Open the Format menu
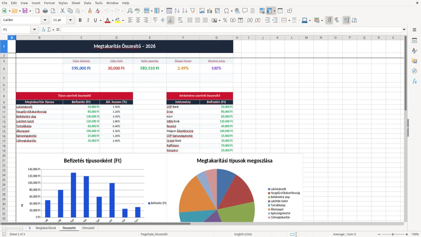This screenshot has width=421, height=237. pos(49,3)
